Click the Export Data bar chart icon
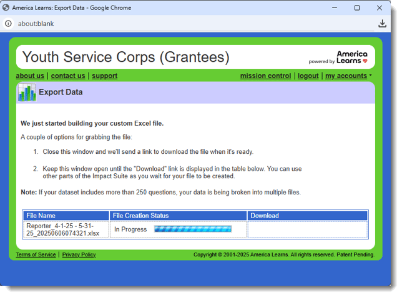Viewport: 402px width, 297px height. coord(27,93)
